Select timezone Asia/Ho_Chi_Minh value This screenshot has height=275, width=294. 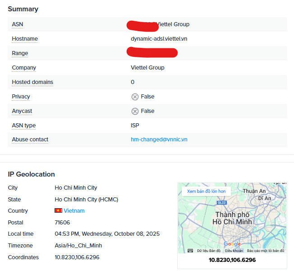[78, 246]
